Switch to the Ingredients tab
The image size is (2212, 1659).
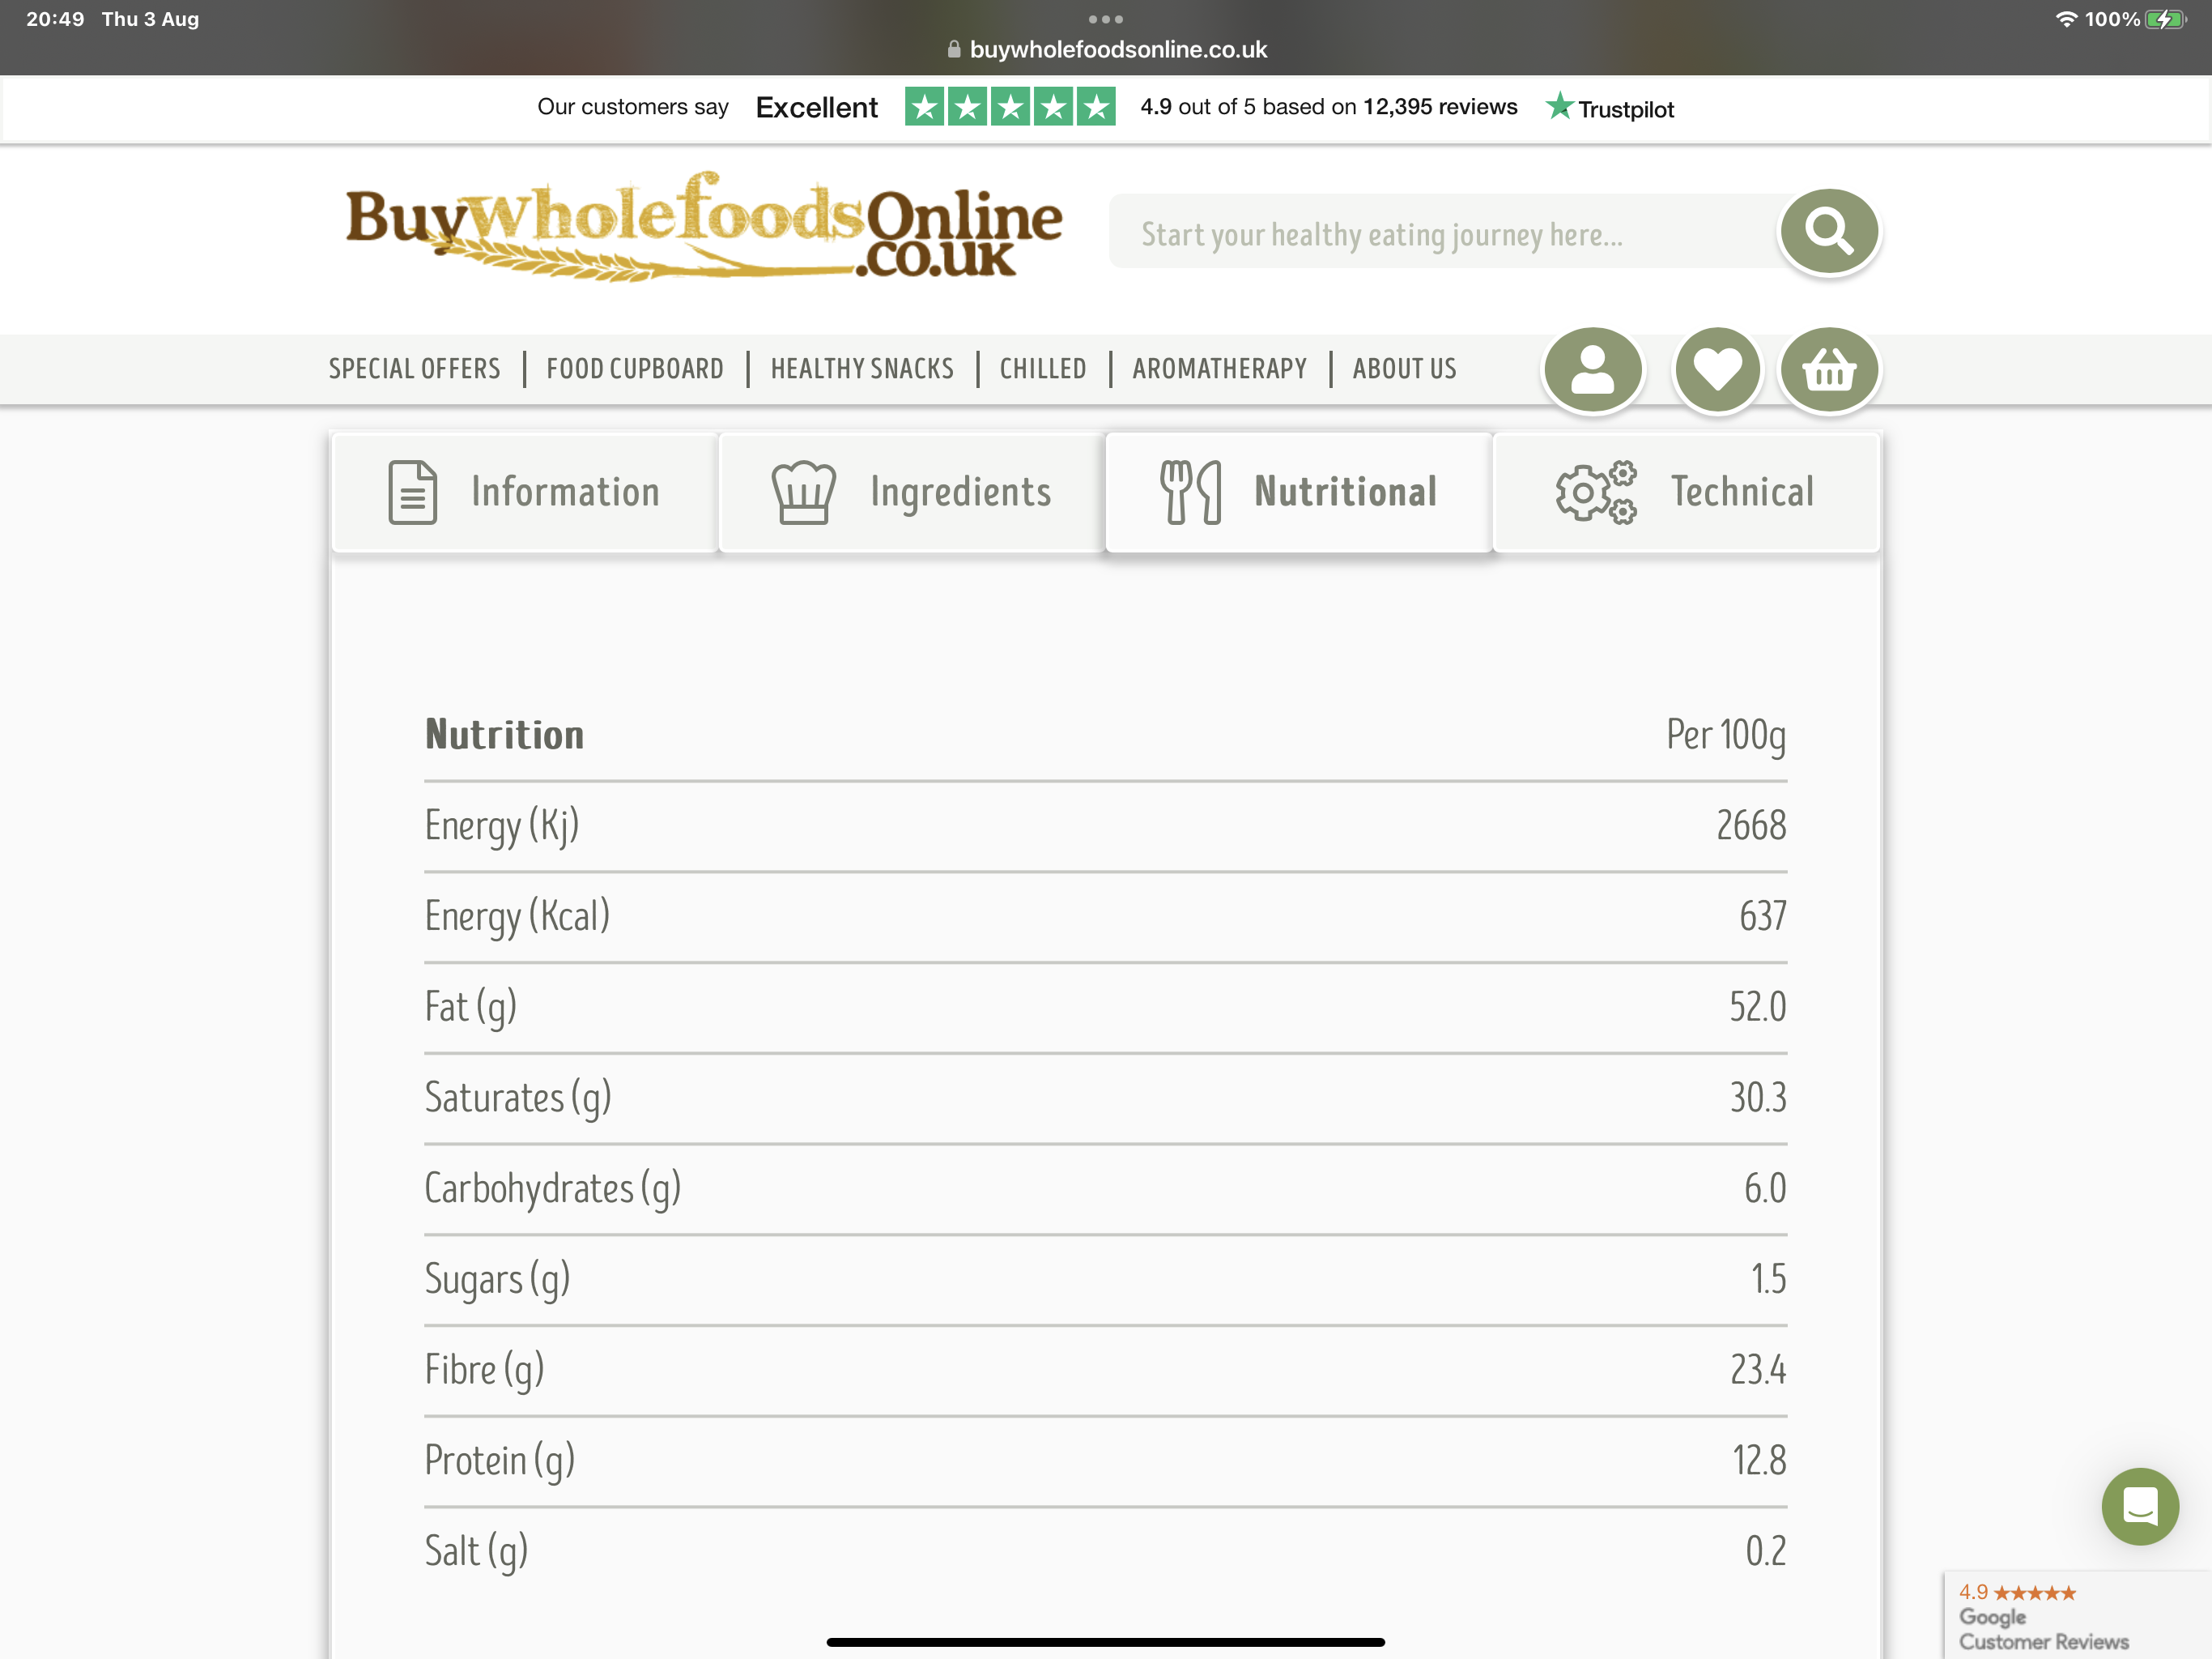click(911, 493)
